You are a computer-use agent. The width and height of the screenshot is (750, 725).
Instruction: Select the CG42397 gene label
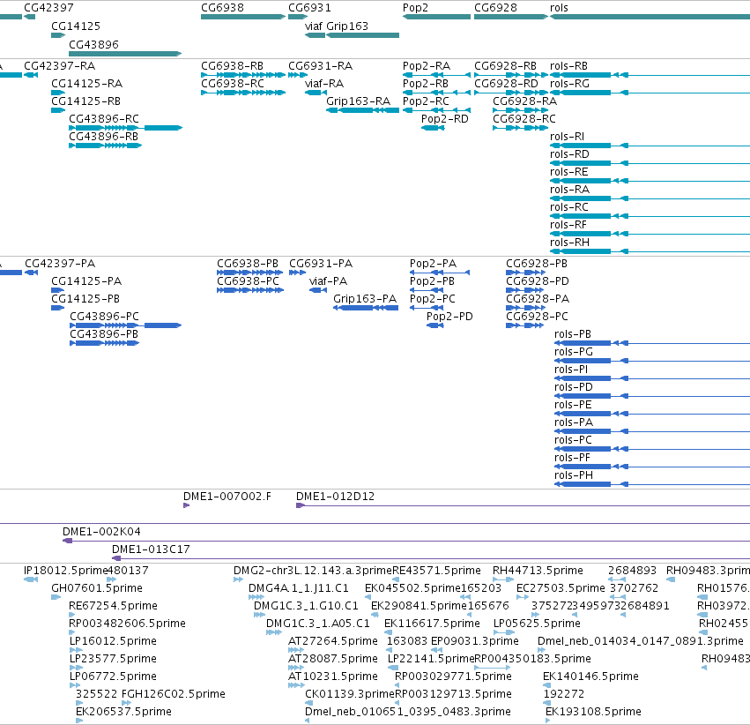48,8
